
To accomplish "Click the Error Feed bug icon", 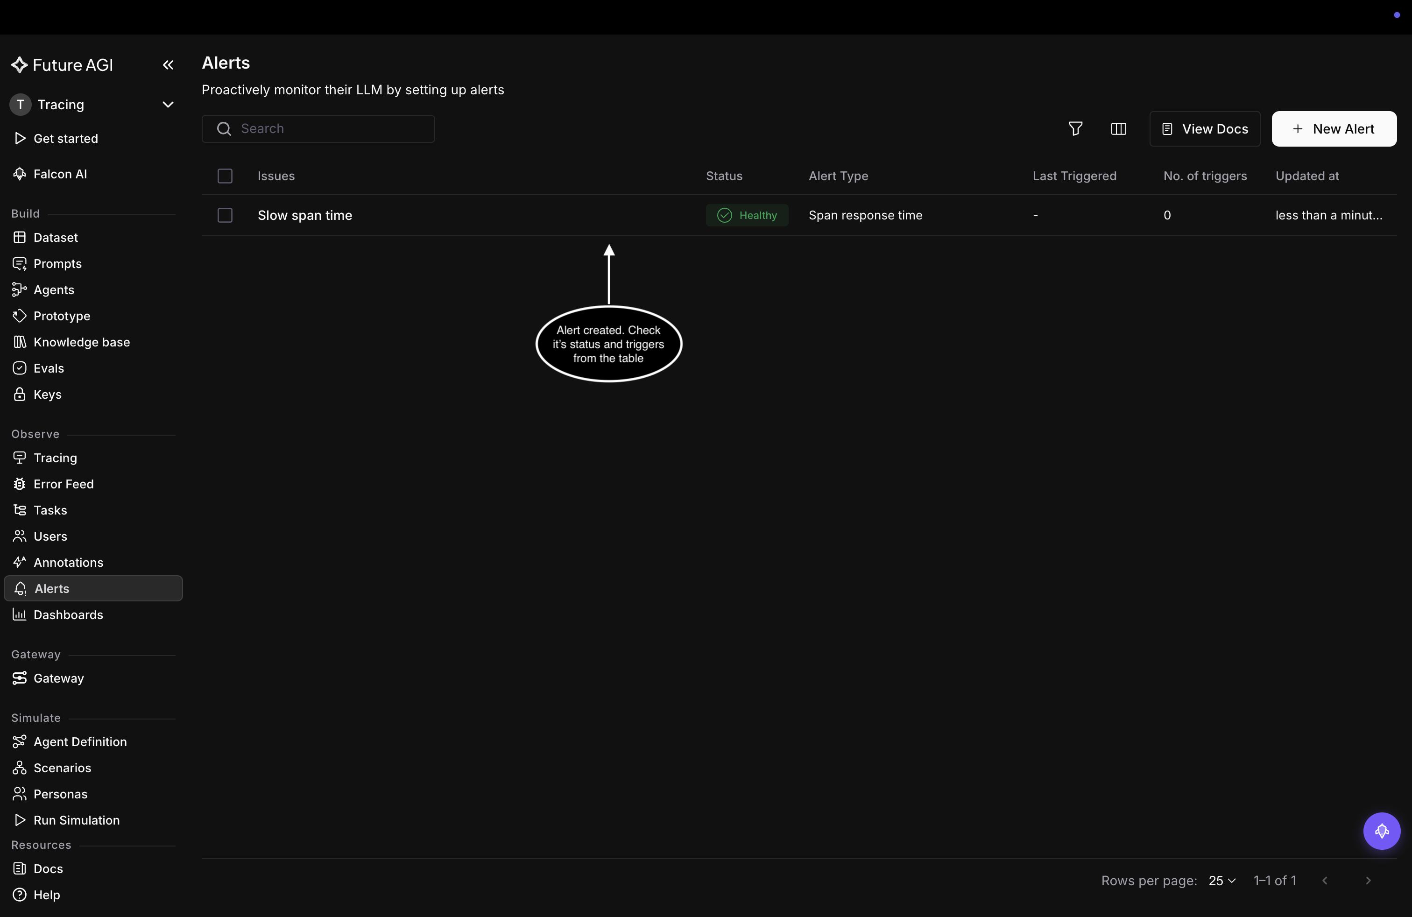I will 20,484.
